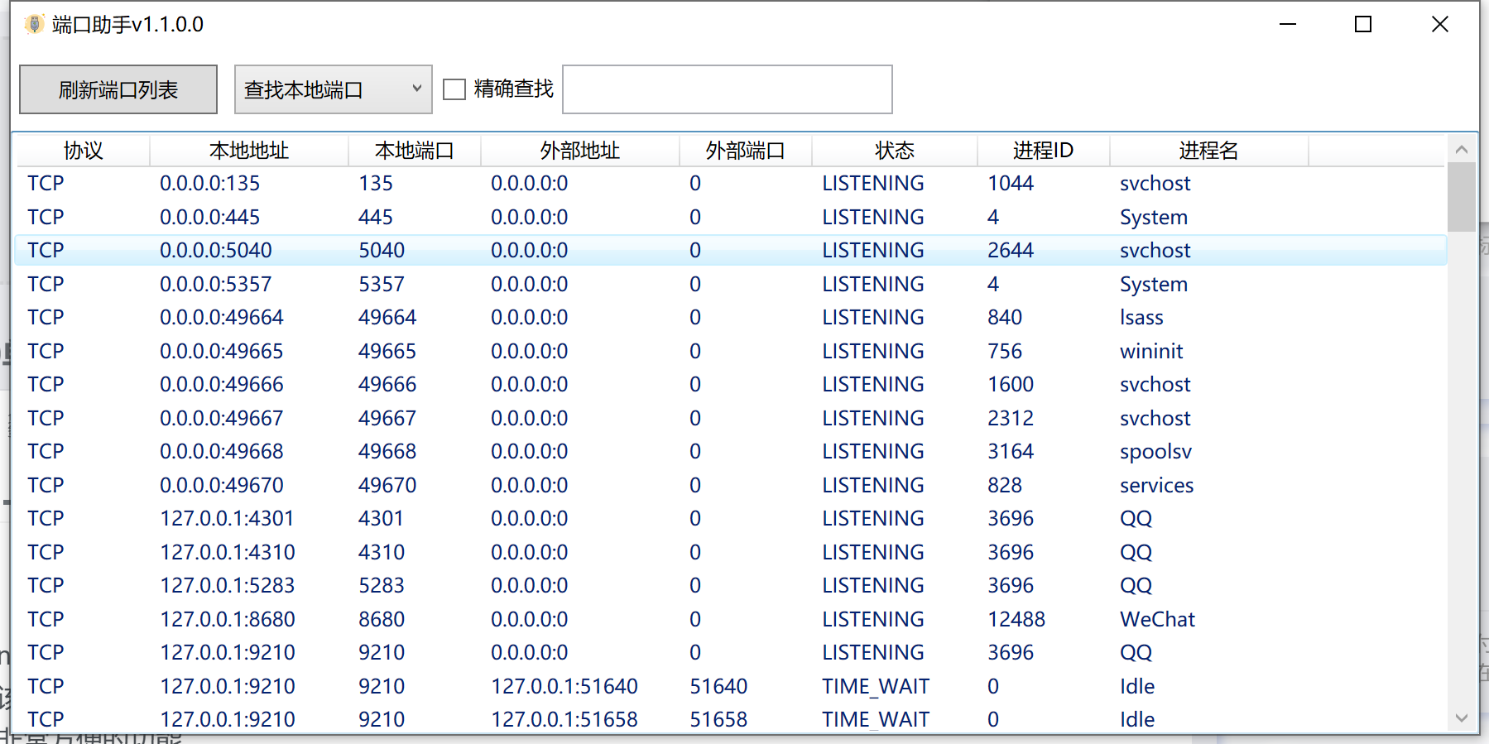1489x744 pixels.
Task: Click process ID 828
Action: pyautogui.click(x=1005, y=485)
